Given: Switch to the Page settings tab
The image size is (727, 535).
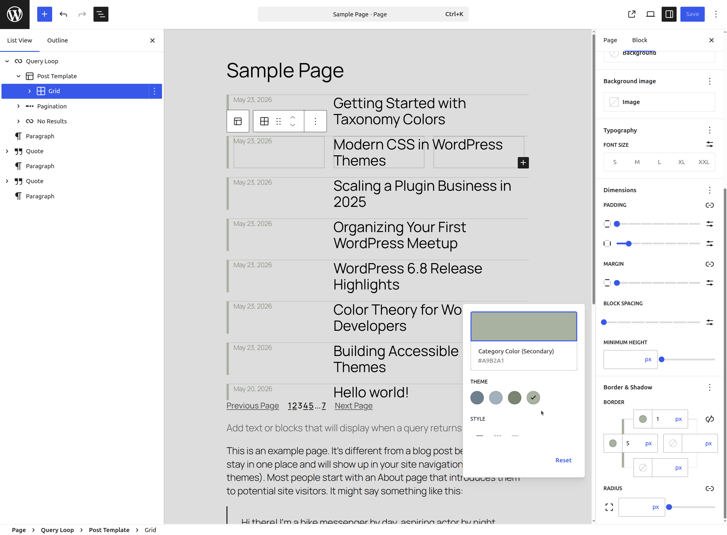Looking at the screenshot, I should click(610, 40).
